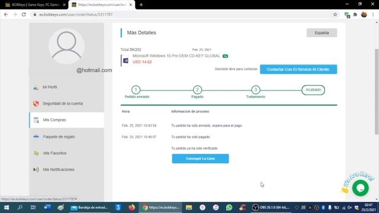Screen dimensions: 379x213
Task: Open a new browser tab
Action: coord(141,5)
